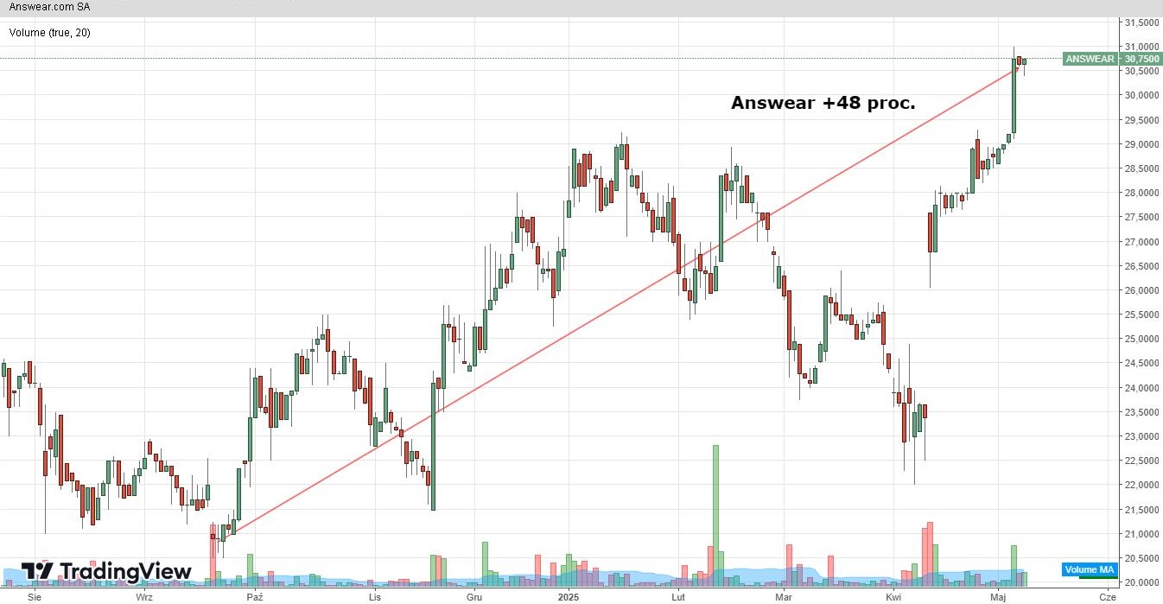Click the 29,0000 price axis label
This screenshot has height=604, width=1163.
click(x=1142, y=144)
